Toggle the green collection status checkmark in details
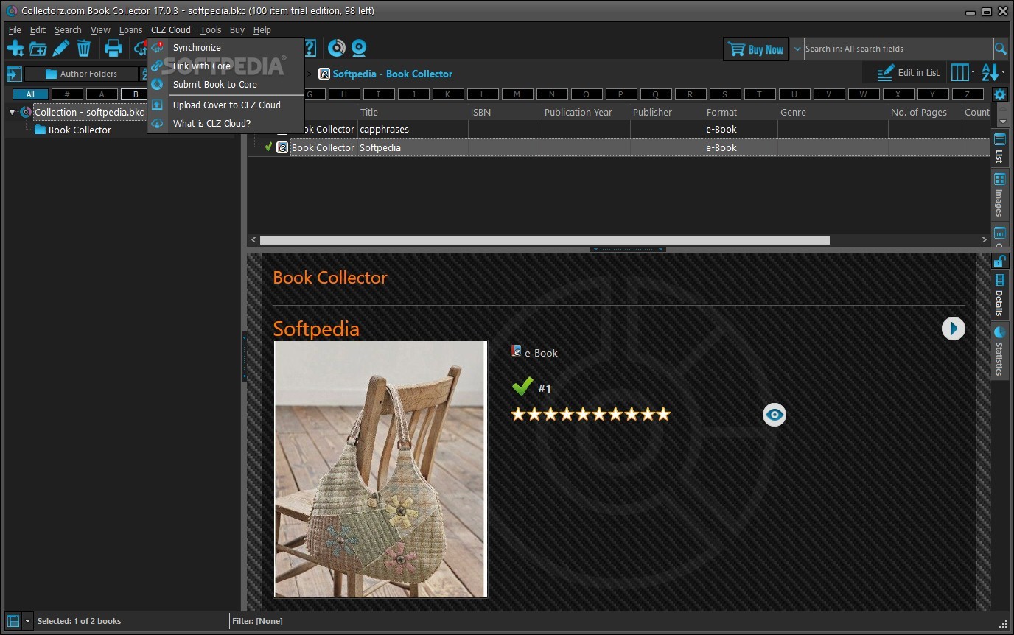1014x635 pixels. pyautogui.click(x=522, y=386)
